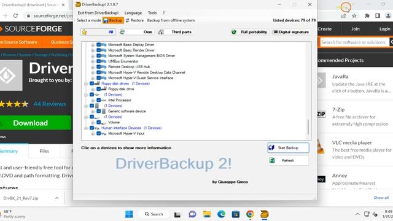Open Join link on SourceForge
Image resolution: width=393 pixels, height=221 pixels.
[x=355, y=29]
